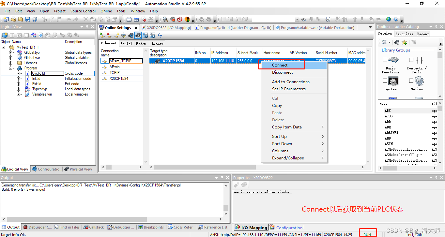Enable the Motion library group checkbox
Screen dimensions: 445x237
(x=411, y=81)
